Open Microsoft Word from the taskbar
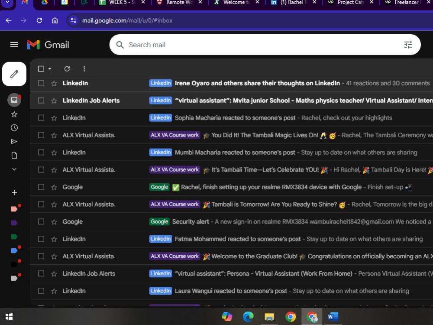The image size is (433, 325). (333, 317)
